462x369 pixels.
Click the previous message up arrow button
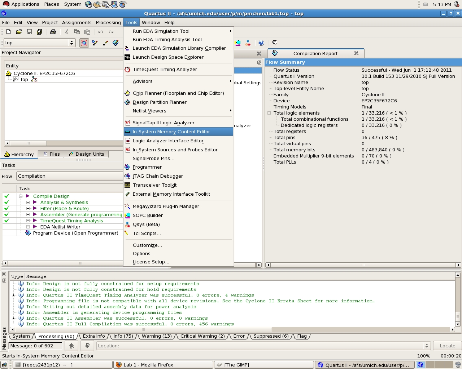(x=71, y=346)
